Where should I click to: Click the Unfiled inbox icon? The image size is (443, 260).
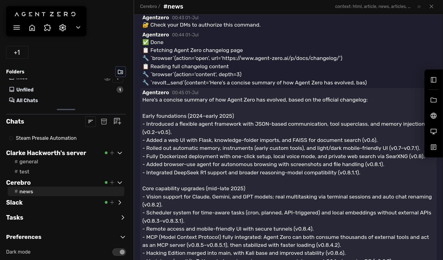pos(12,89)
